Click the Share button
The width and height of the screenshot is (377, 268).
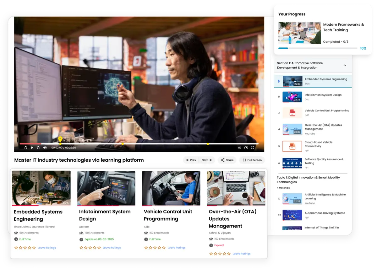(x=227, y=160)
